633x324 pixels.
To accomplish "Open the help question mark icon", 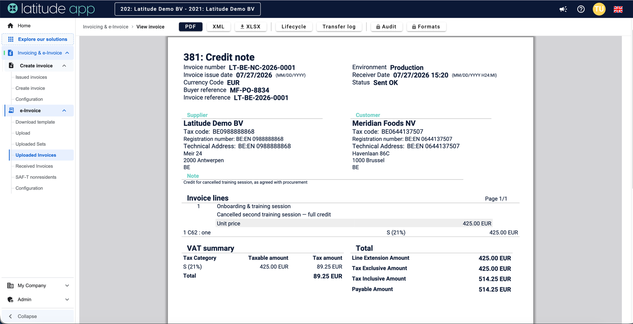I will point(581,9).
